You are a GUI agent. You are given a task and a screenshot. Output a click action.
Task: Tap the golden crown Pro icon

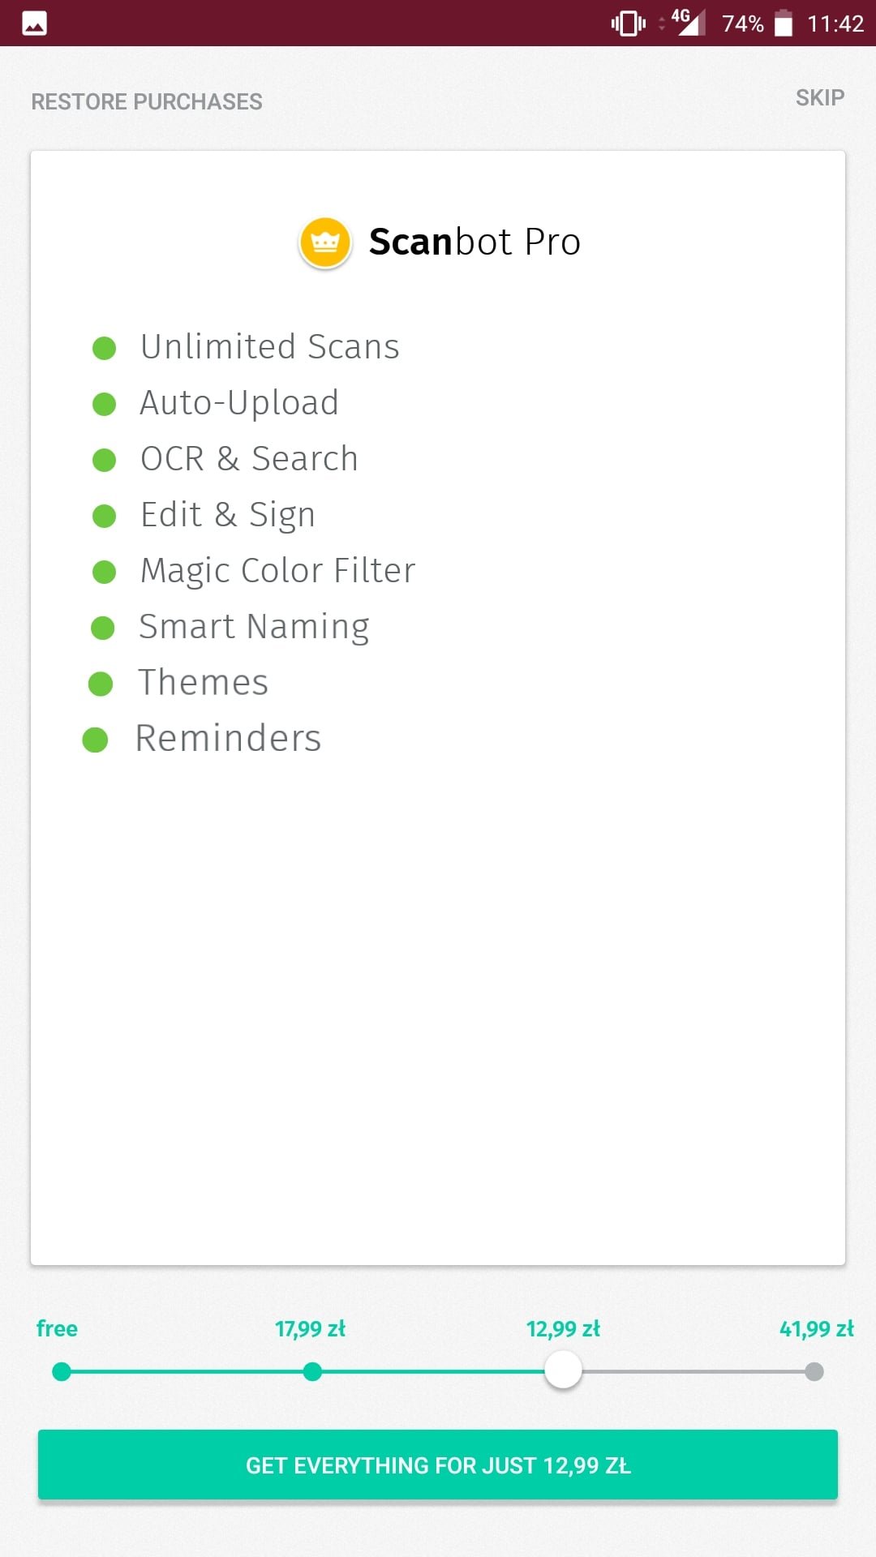(x=325, y=242)
